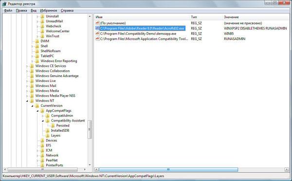Select the EFS key
This screenshot has width=292, height=181.
tap(48, 145)
